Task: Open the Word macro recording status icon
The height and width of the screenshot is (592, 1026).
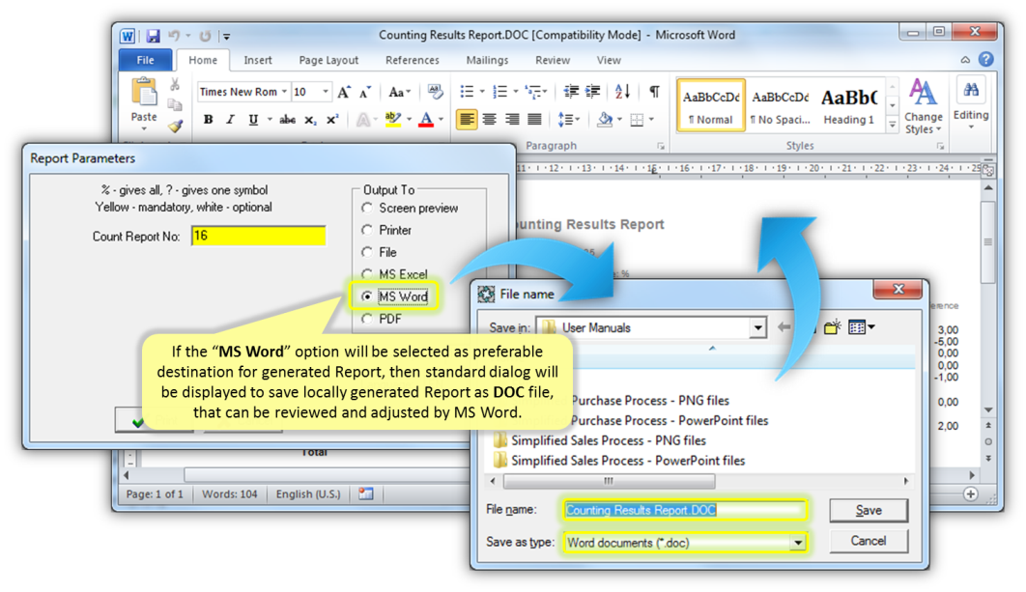Action: (366, 493)
